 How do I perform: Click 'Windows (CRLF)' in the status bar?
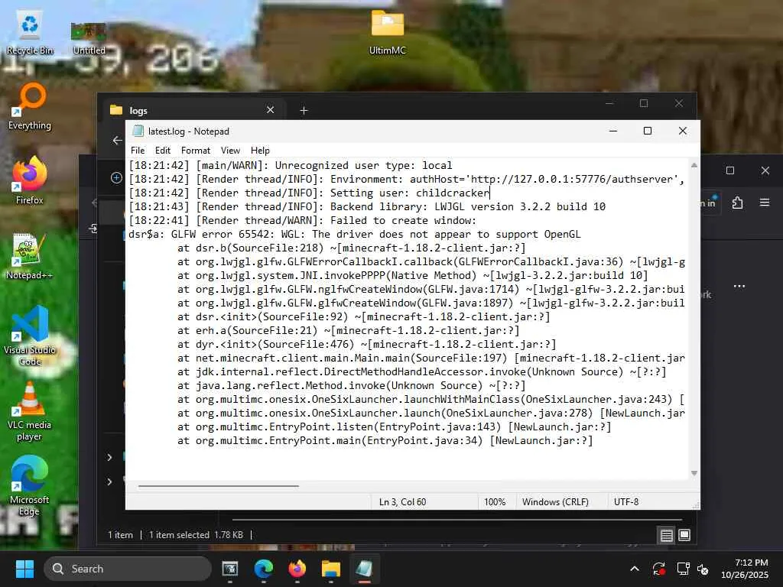(555, 502)
